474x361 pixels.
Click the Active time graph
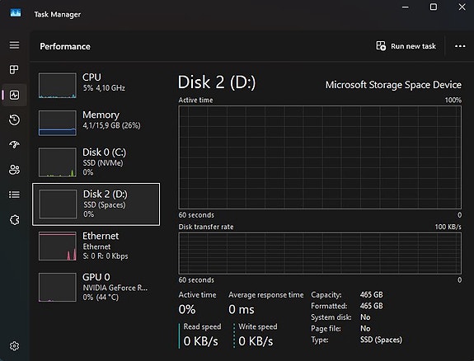click(320, 157)
